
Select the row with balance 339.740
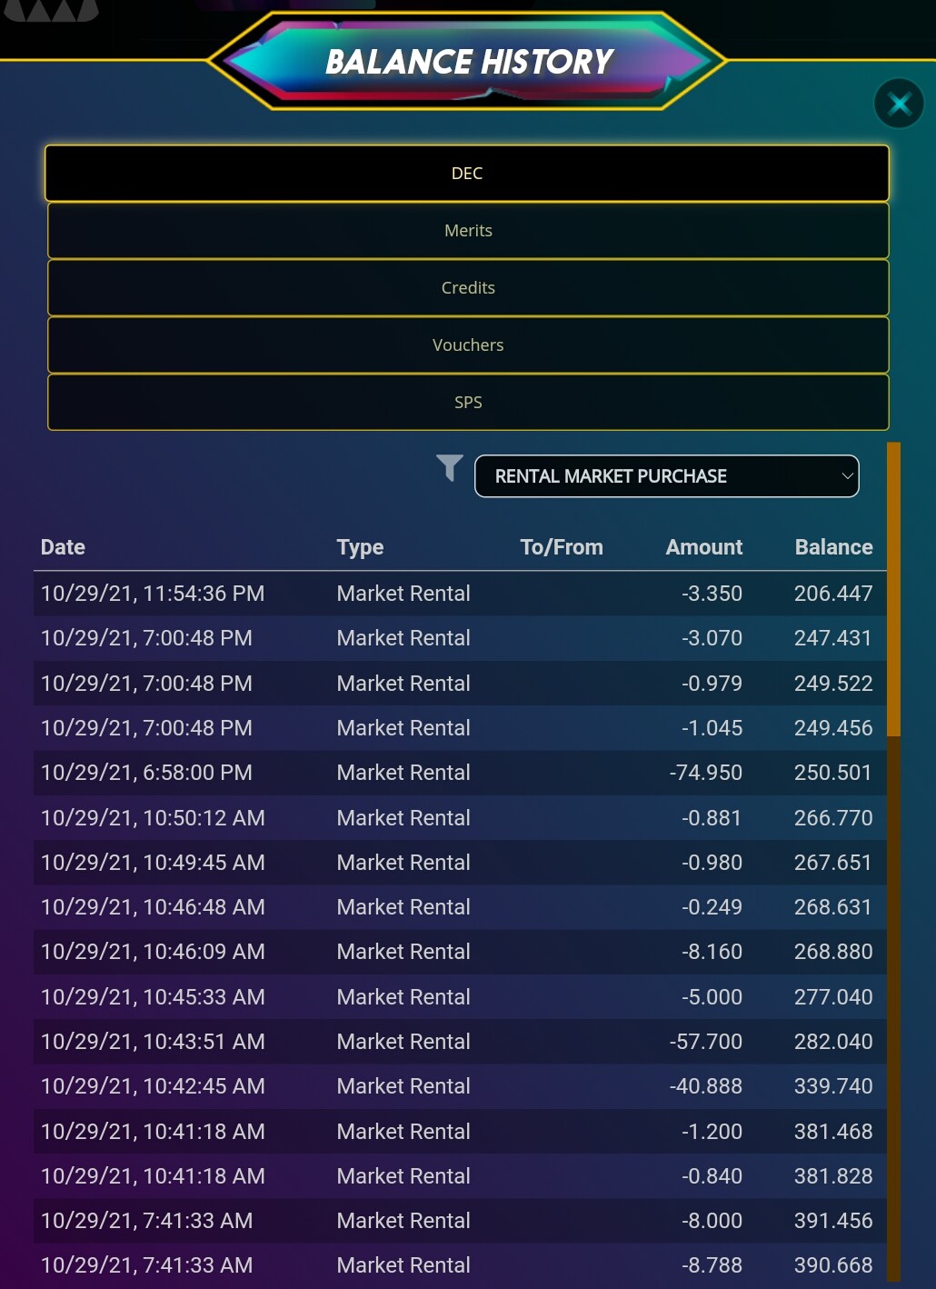pos(460,1086)
